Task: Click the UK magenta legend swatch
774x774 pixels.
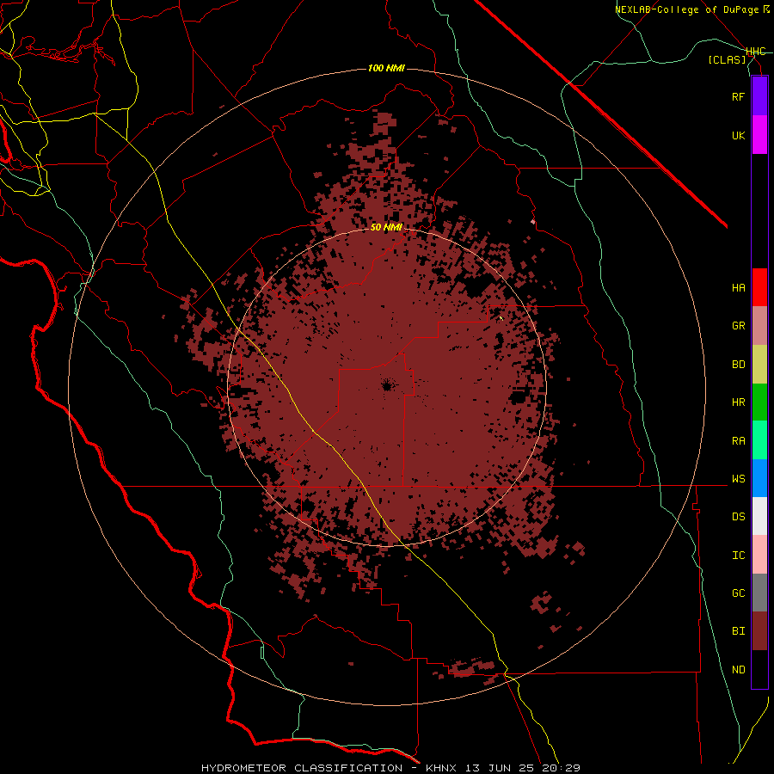Action: click(x=759, y=135)
